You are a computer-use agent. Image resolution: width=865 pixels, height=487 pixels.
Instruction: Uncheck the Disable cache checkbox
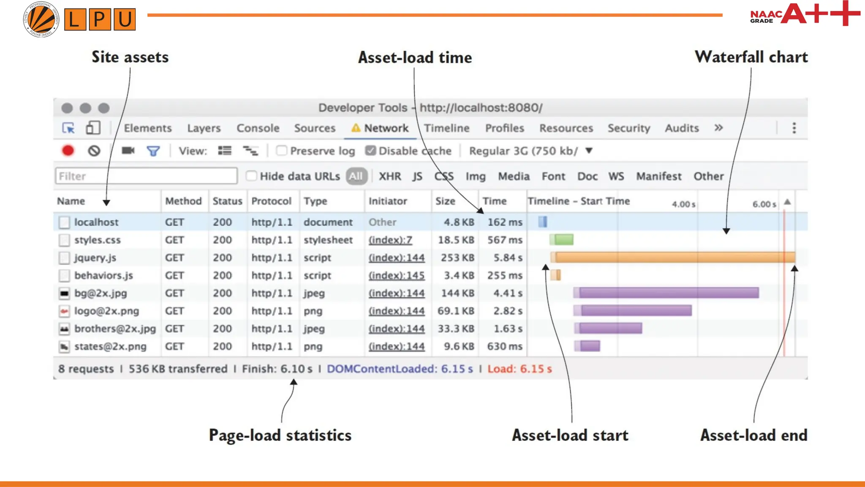point(370,151)
